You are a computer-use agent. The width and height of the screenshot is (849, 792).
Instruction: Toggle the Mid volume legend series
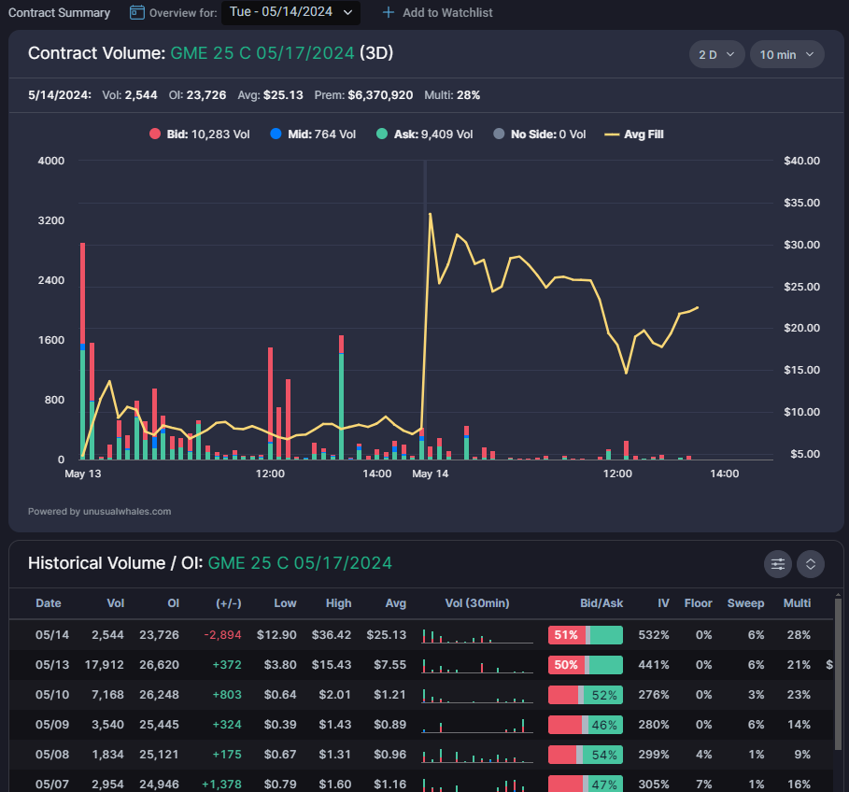point(313,134)
